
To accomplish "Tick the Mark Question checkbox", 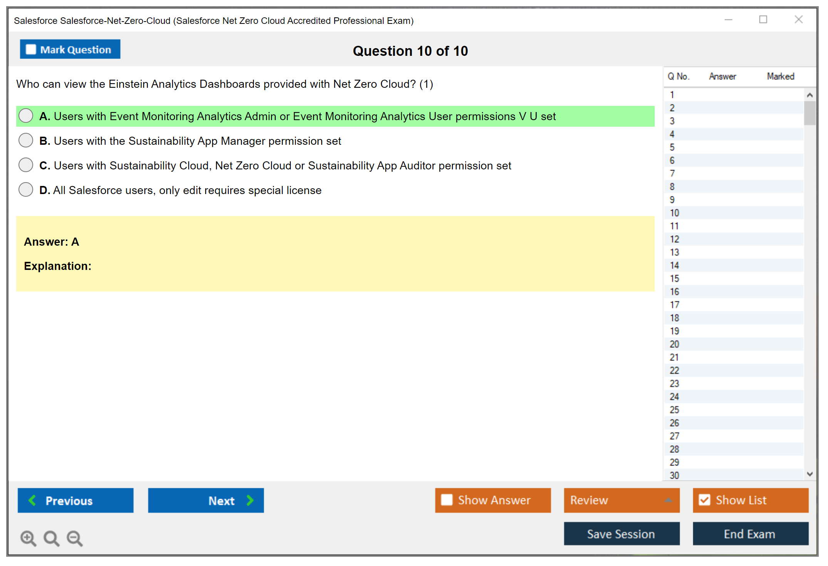I will 31,50.
